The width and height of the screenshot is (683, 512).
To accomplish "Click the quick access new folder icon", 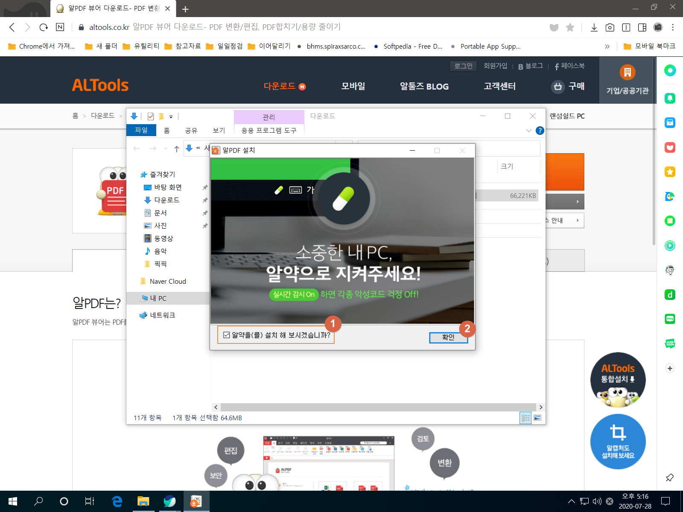I will (x=161, y=116).
